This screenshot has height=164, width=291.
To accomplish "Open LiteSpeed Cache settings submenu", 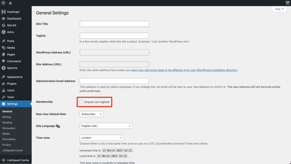I will pyautogui.click(x=13, y=150).
